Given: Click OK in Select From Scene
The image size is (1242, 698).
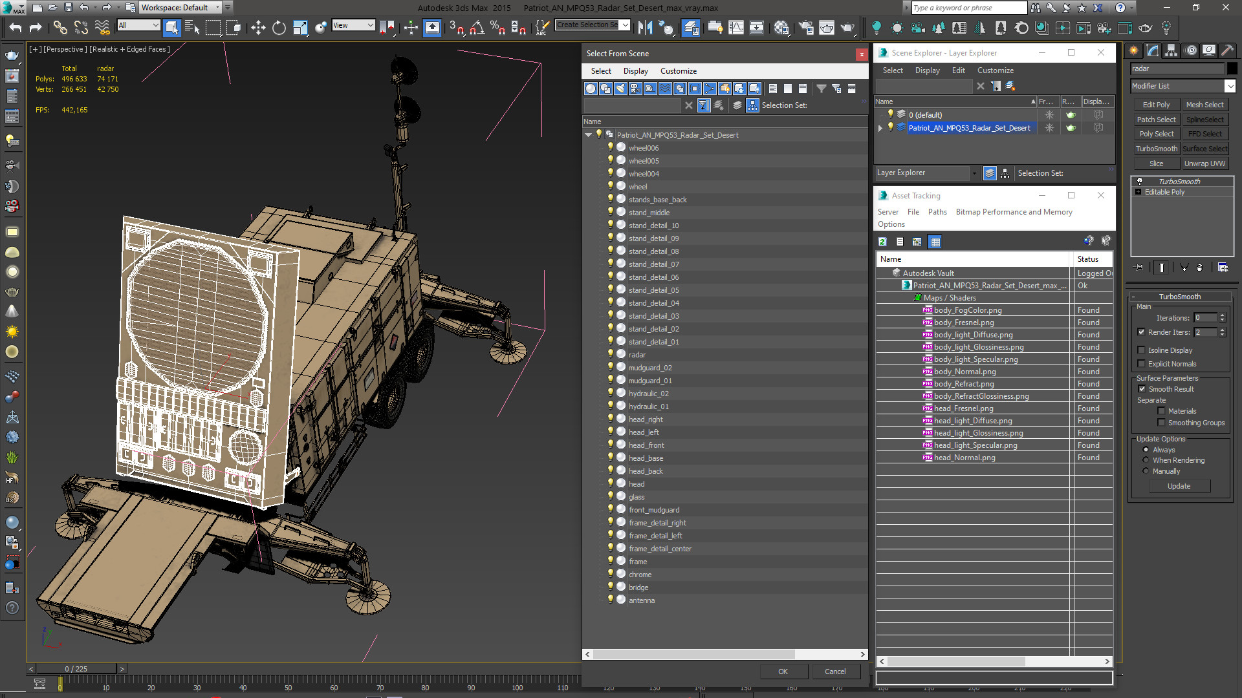Looking at the screenshot, I should (783, 672).
